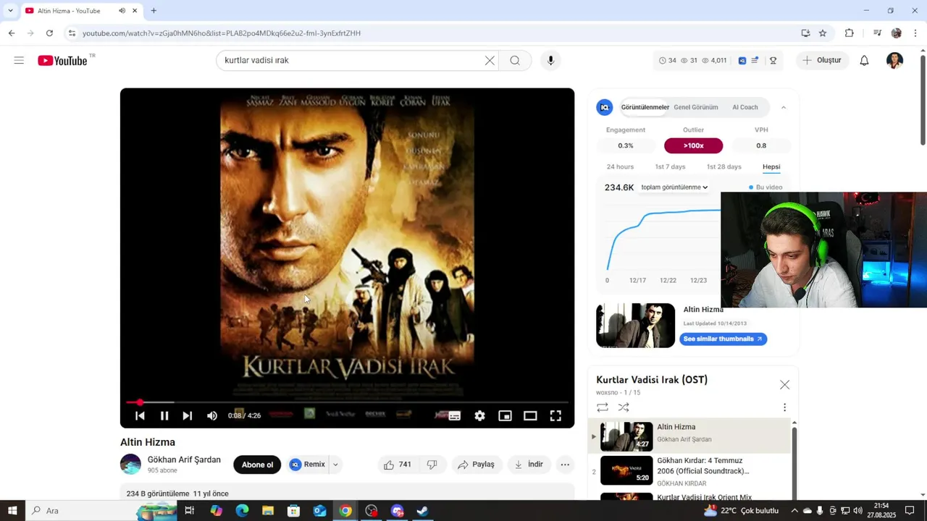Play Gökhan Kırdar 4 Temmuz 2006 playlist item
Image resolution: width=927 pixels, height=521 pixels.
[689, 471]
